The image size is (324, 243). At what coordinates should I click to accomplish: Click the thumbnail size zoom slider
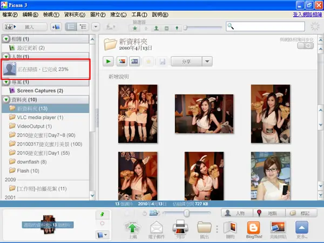(187, 213)
